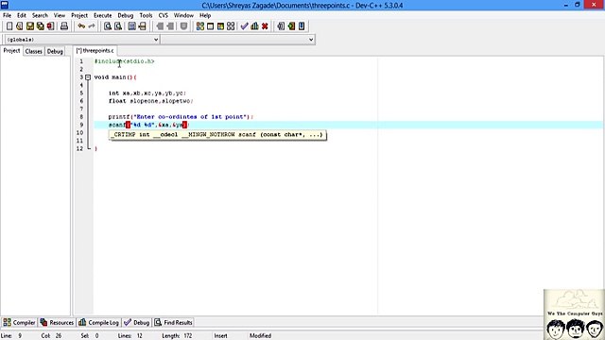
Task: Click the printf Enter co-ordintes line
Action: coord(181,117)
